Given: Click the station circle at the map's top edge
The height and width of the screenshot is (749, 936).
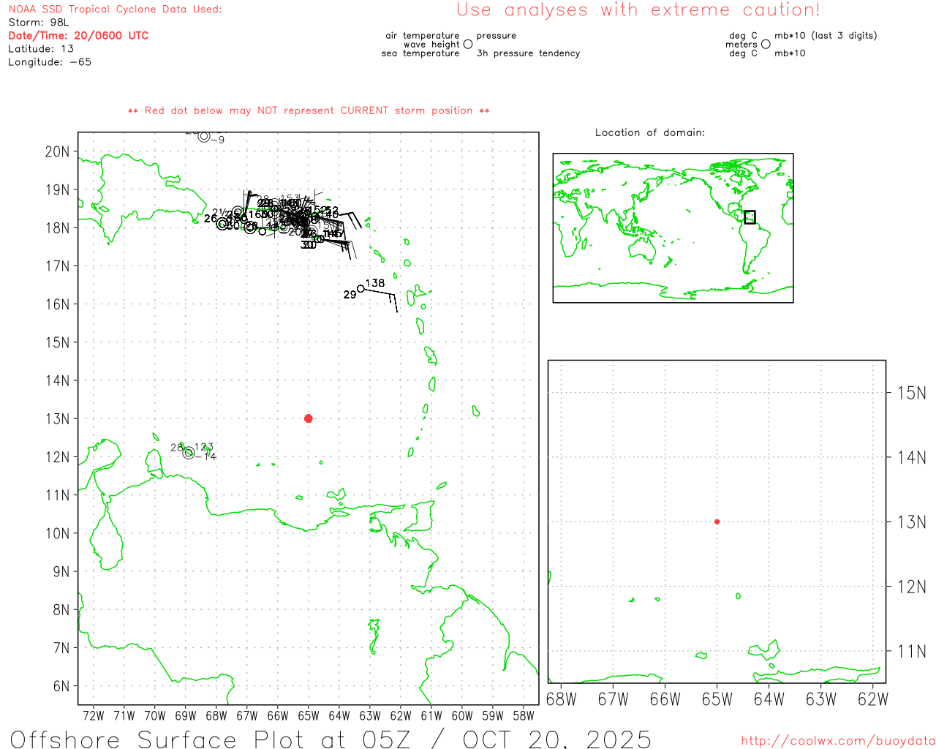Looking at the screenshot, I should [203, 137].
